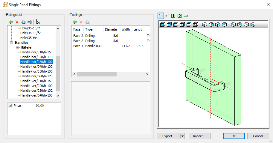Screen dimensions: 273x143
Task: Expand the Price property row
Action: pyautogui.click(x=10, y=106)
